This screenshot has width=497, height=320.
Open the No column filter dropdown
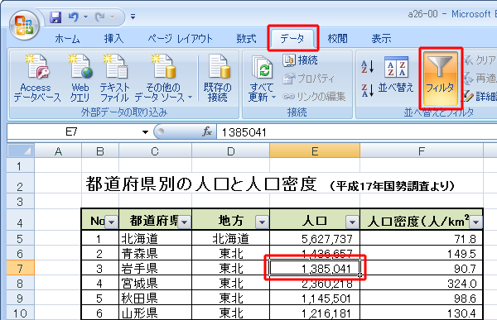[x=111, y=222]
